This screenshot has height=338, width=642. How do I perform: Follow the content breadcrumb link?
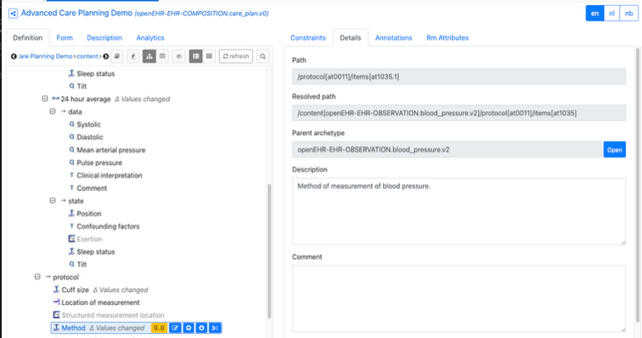coord(87,57)
